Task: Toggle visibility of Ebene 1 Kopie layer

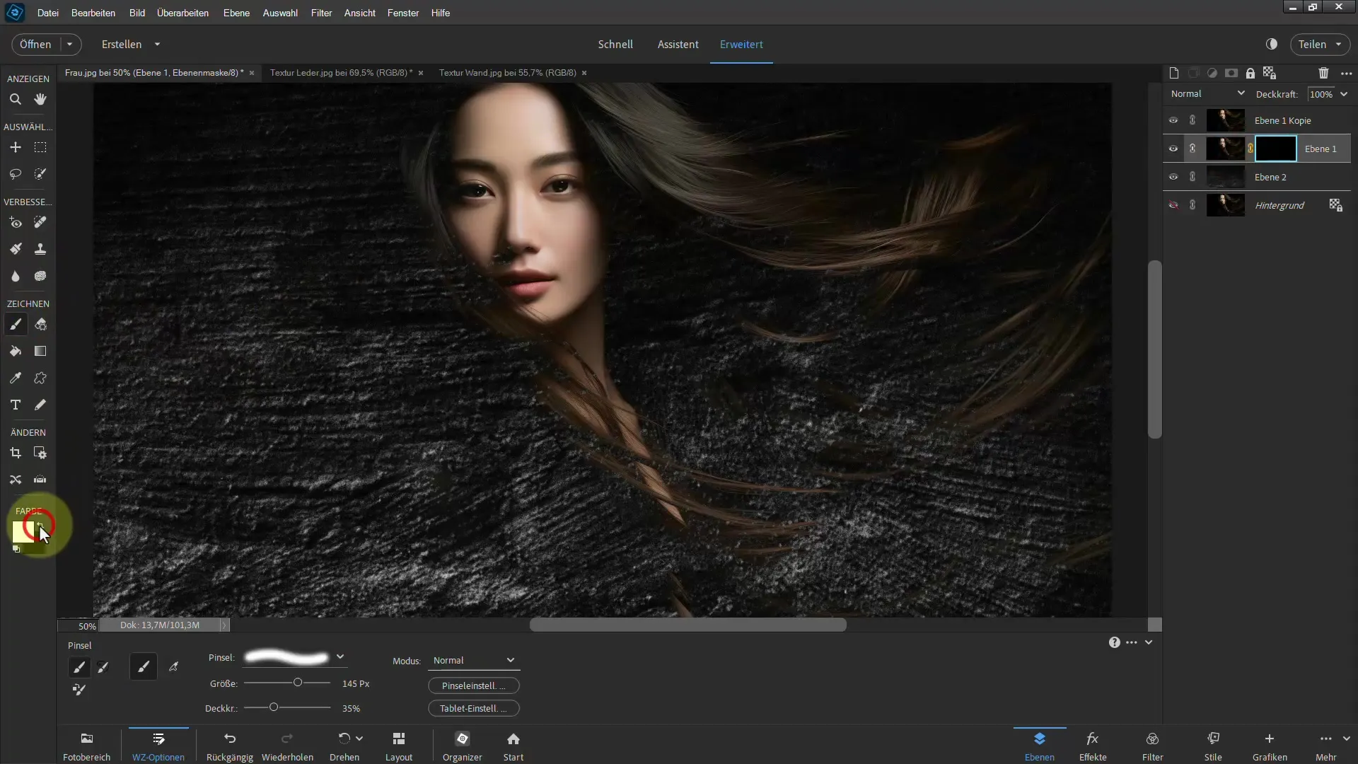Action: coord(1173,120)
